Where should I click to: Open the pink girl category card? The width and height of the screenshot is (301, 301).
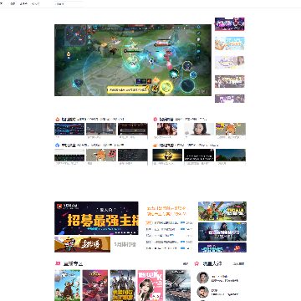150,285
